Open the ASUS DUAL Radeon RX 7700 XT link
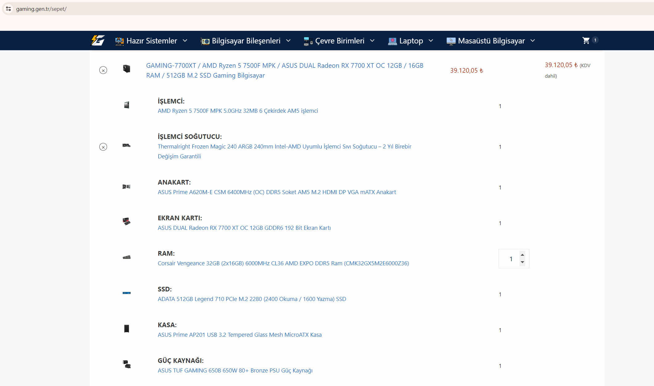 tap(244, 228)
